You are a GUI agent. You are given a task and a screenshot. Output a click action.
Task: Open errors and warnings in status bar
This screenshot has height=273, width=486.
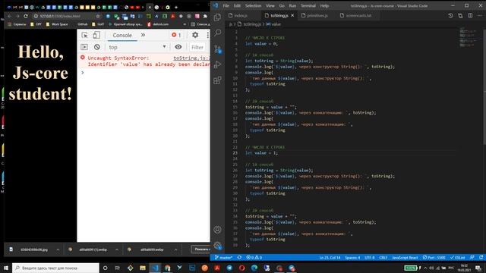coord(254,257)
